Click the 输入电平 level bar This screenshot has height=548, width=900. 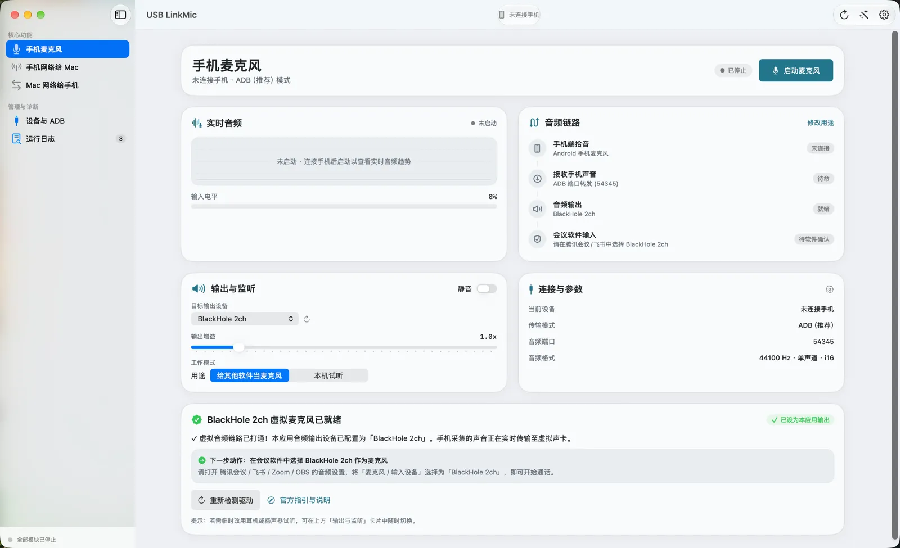pos(344,206)
